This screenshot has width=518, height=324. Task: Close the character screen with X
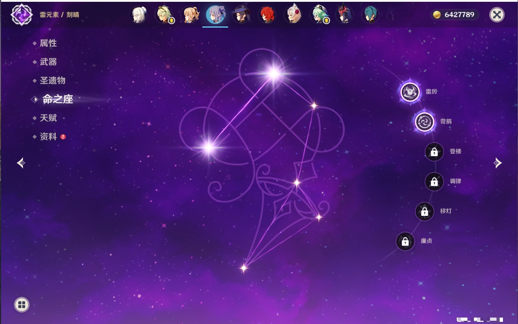pyautogui.click(x=497, y=15)
